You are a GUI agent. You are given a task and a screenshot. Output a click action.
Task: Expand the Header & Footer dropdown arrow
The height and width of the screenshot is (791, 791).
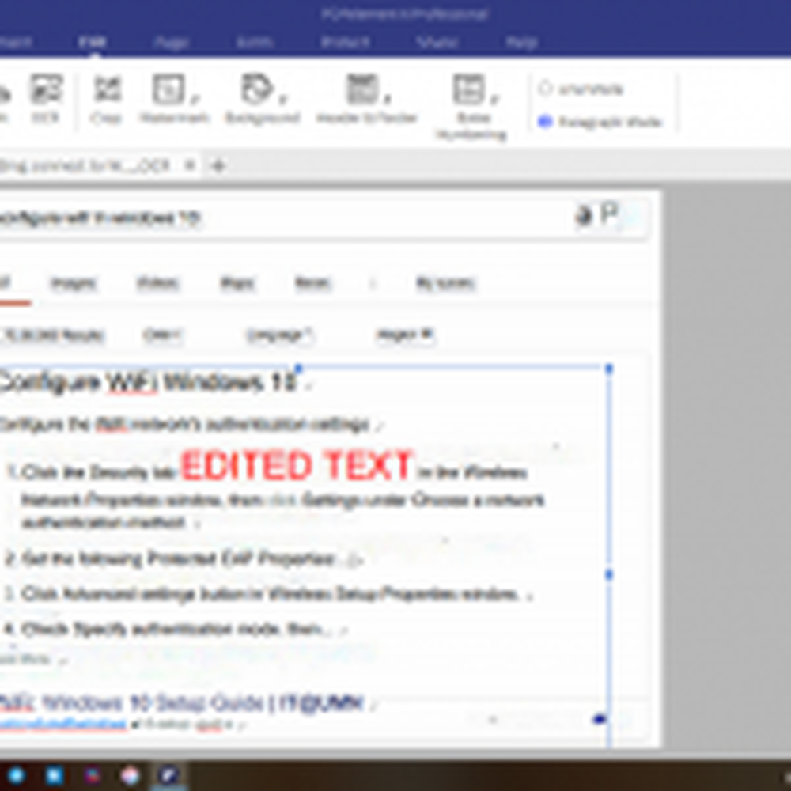click(388, 97)
